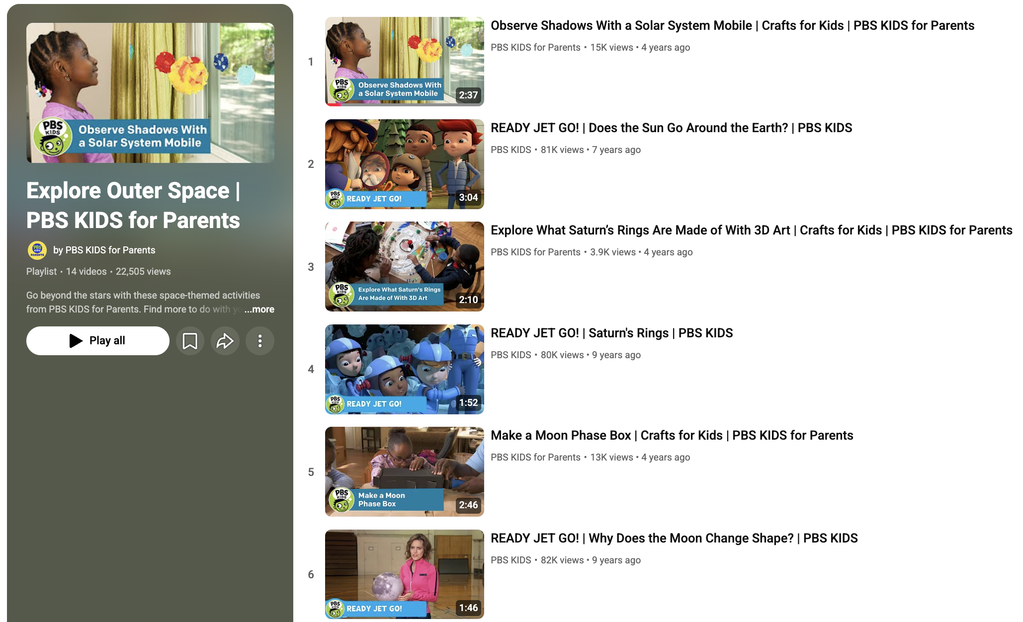Expand description with the ...more link
This screenshot has width=1023, height=622.
259,309
